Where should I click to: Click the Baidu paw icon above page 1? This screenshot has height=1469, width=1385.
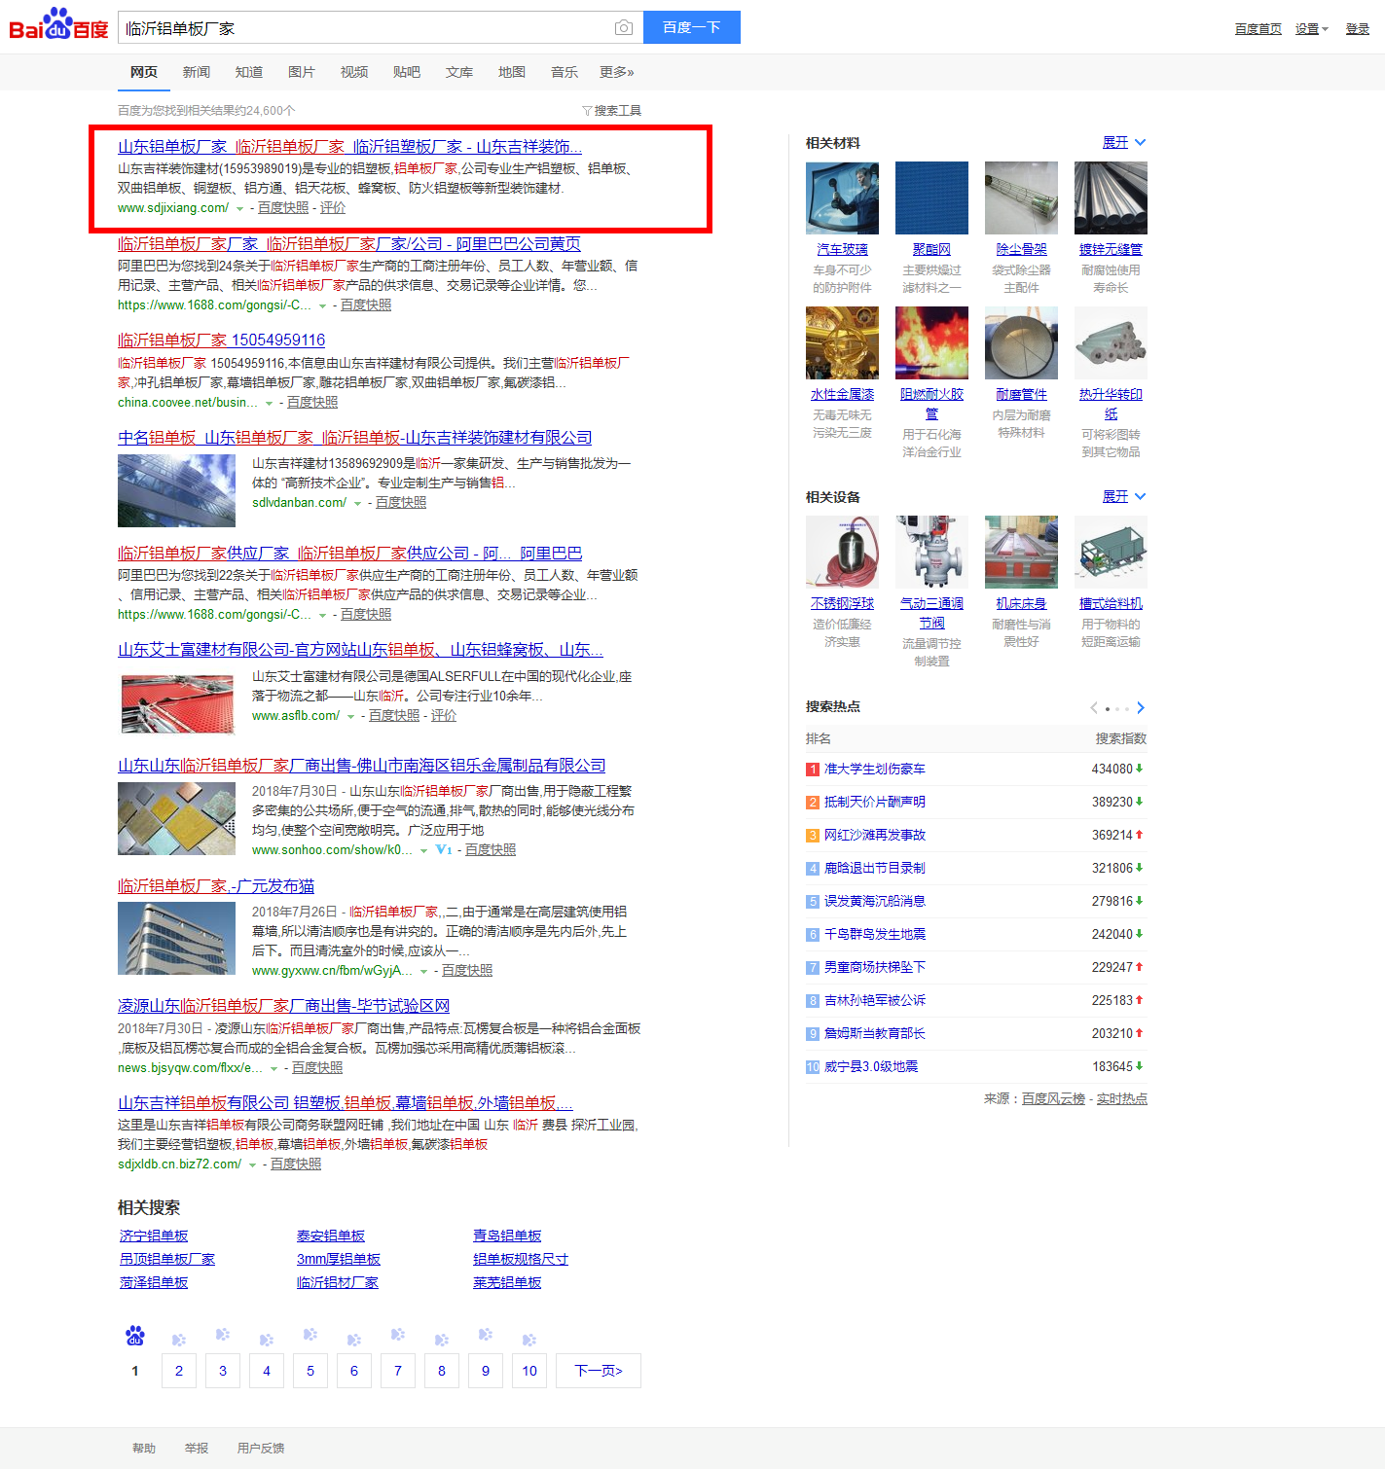tap(135, 1336)
